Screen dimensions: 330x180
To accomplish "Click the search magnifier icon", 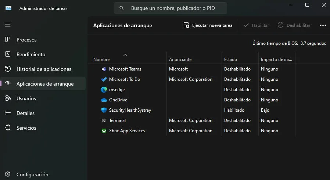I will pos(121,8).
